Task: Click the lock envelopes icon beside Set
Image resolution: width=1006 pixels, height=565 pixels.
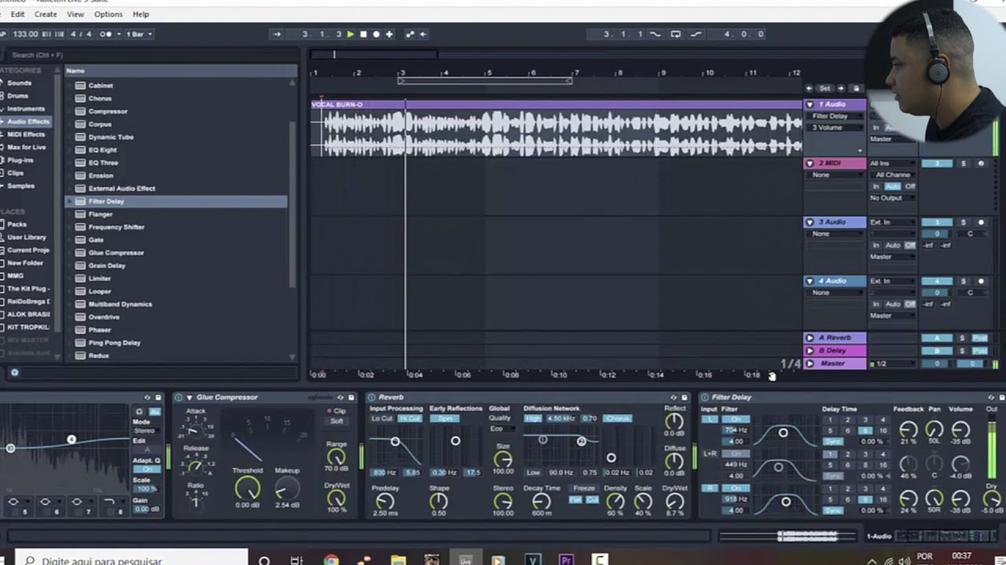Action: (856, 89)
